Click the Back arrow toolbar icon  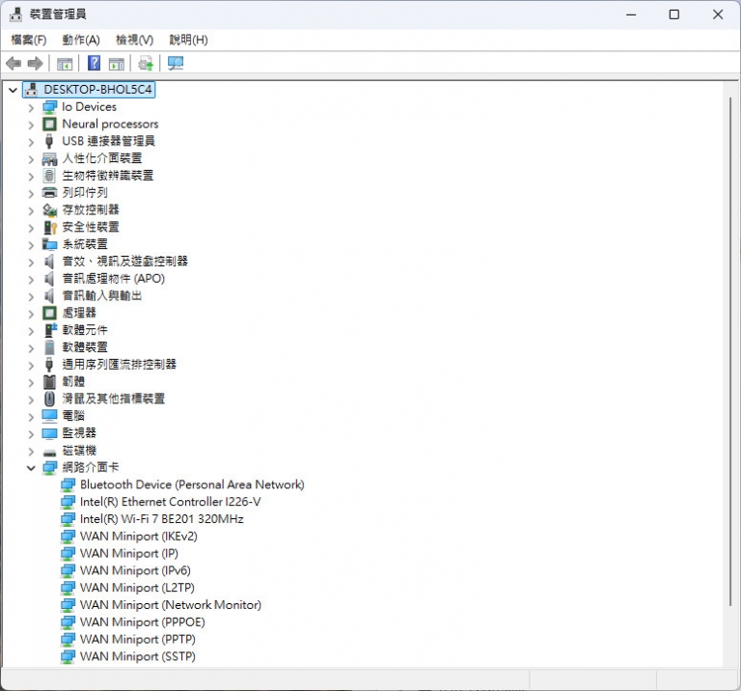[14, 63]
